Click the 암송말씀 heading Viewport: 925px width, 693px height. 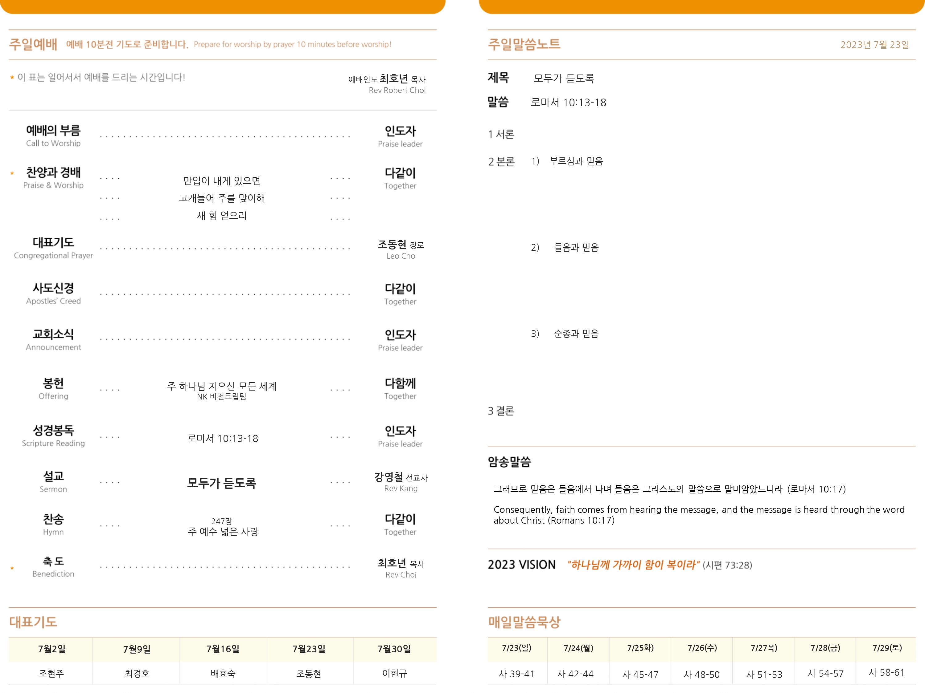pyautogui.click(x=509, y=462)
